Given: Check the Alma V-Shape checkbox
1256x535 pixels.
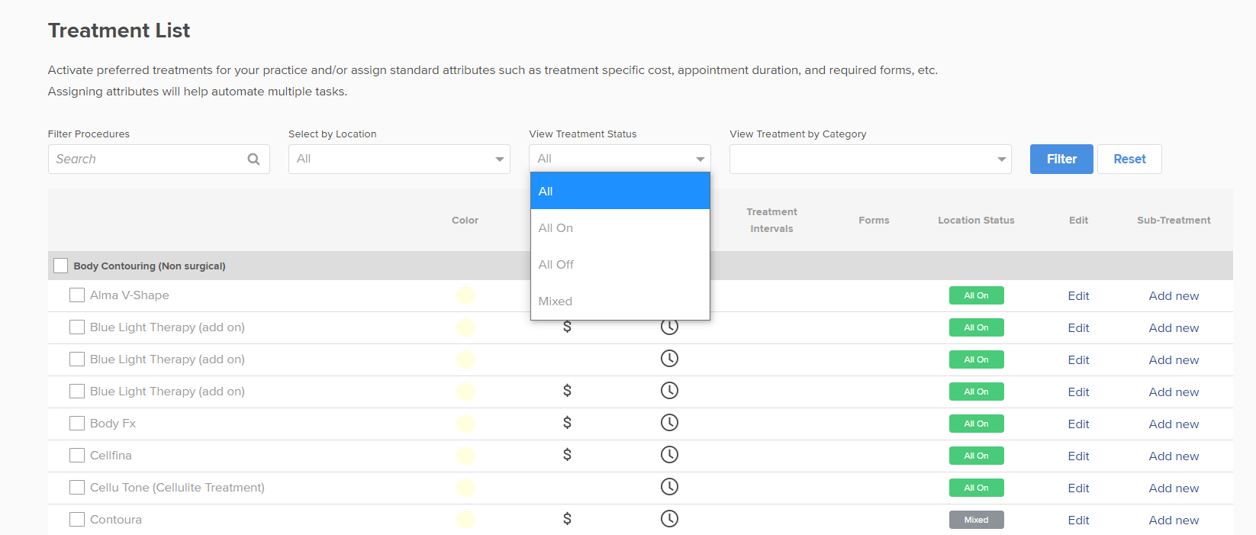Looking at the screenshot, I should tap(77, 295).
